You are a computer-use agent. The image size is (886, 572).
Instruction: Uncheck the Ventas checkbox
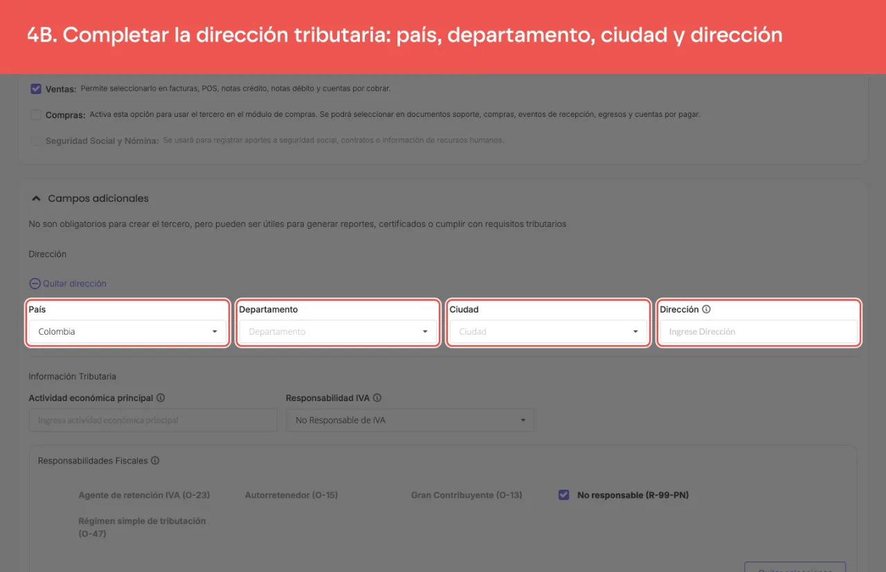[x=36, y=89]
